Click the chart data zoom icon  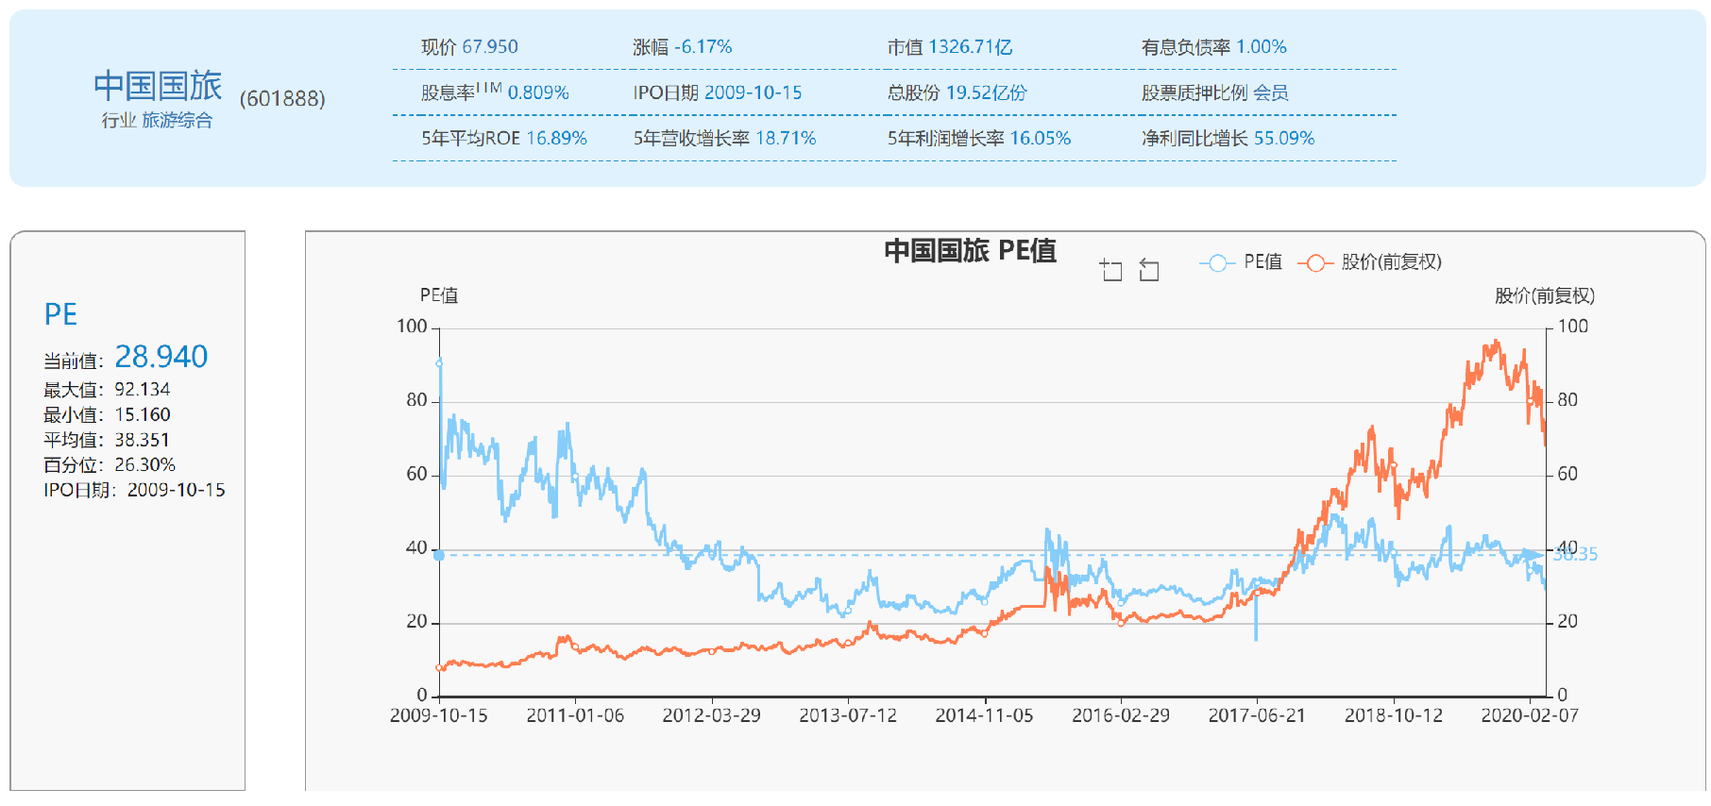pos(1111,271)
